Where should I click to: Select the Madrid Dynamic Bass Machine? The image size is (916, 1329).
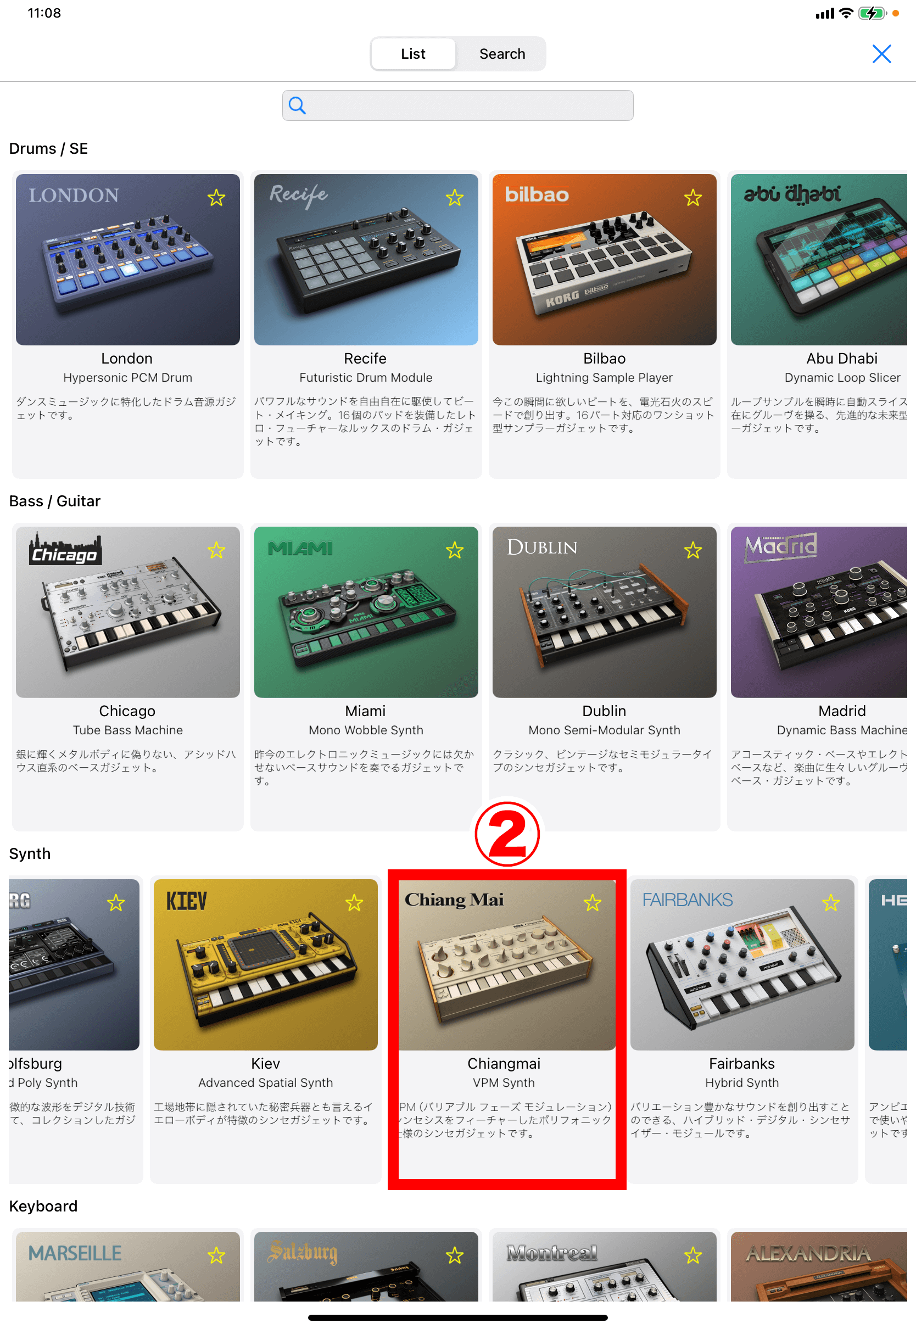(x=819, y=612)
